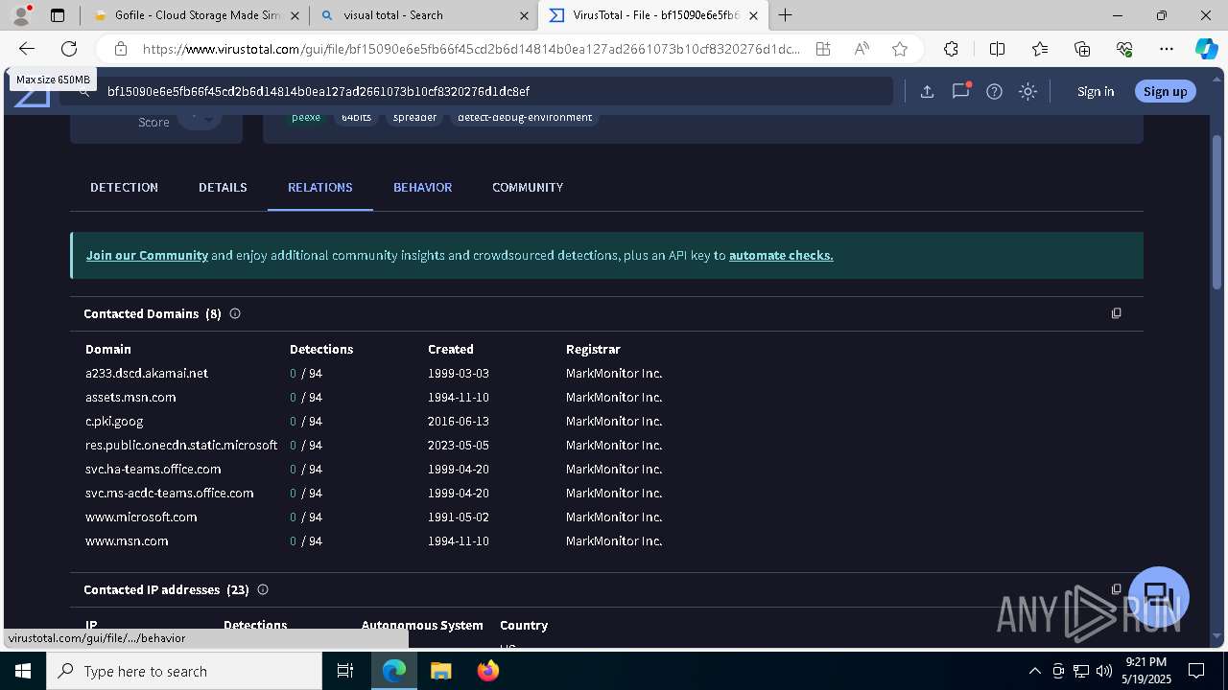The height and width of the screenshot is (690, 1228).
Task: Open VirusTotal notifications chat icon
Action: point(960,91)
